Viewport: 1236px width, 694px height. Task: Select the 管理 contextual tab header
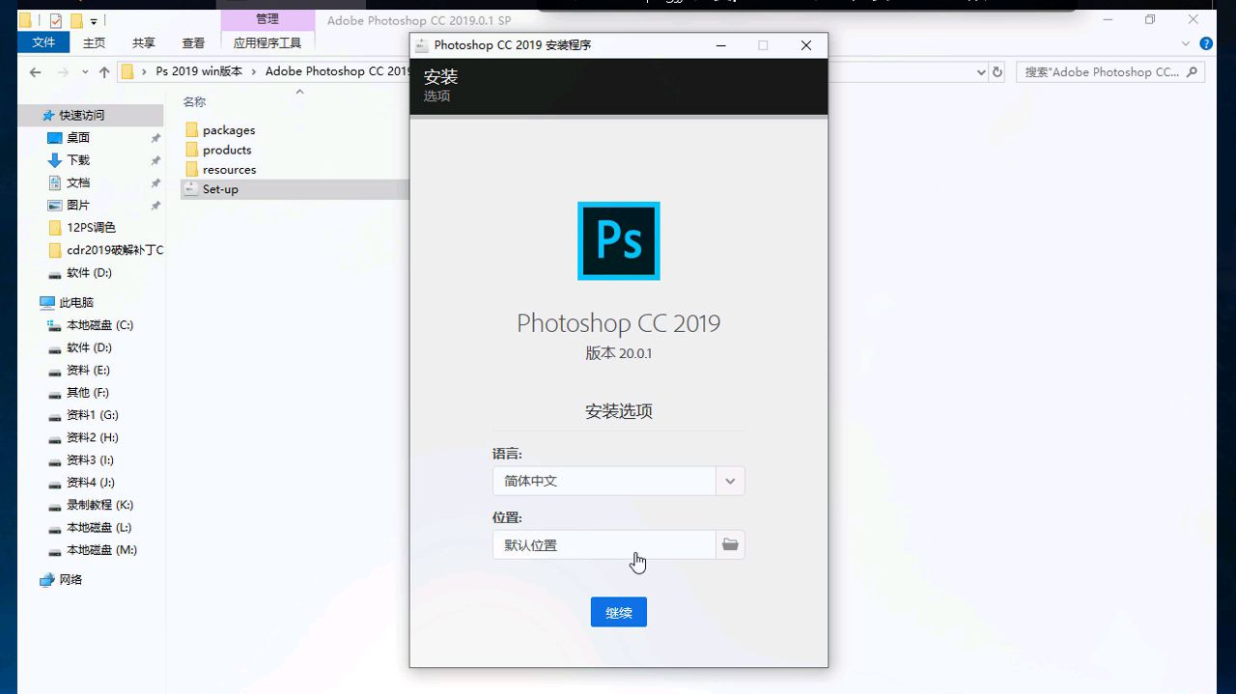coord(267,19)
